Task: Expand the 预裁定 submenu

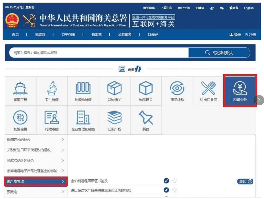Action: pos(36,192)
